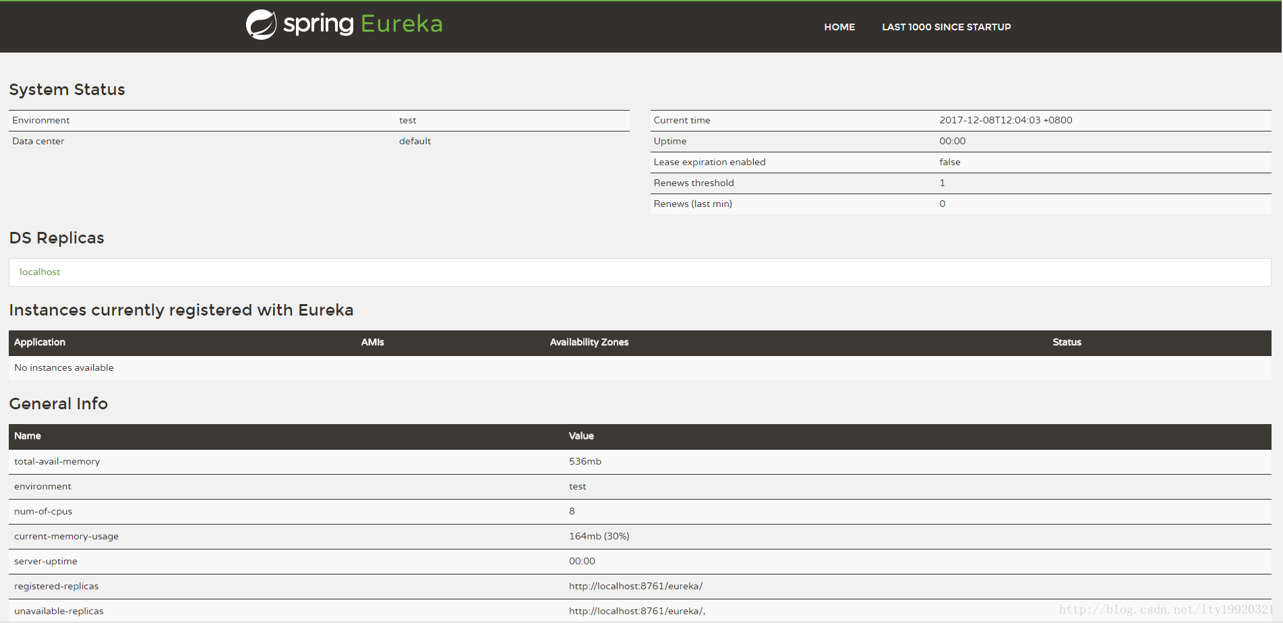Screen dimensions: 1283x623
Task: Select the registered-replicas URL value
Action: tap(636, 587)
